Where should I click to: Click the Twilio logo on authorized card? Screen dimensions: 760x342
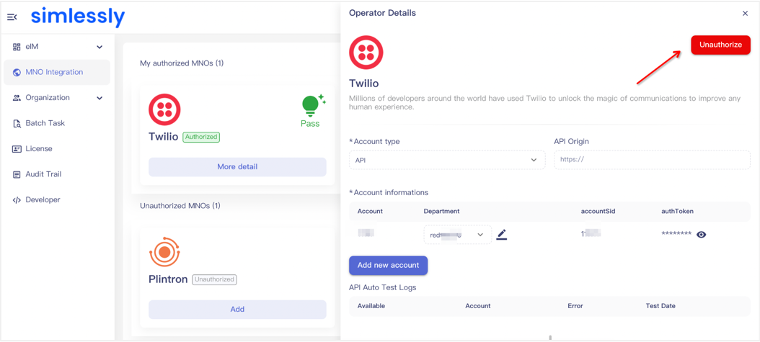164,110
